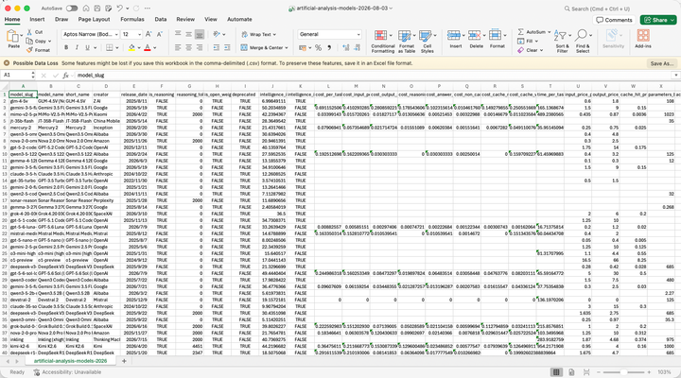This screenshot has width=681, height=378.
Task: Open the Review ribbon tab
Action: point(185,19)
